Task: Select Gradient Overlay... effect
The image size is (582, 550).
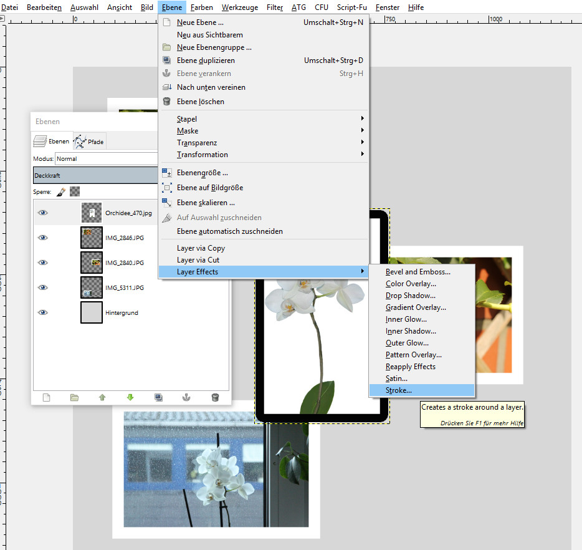Action: (422, 307)
